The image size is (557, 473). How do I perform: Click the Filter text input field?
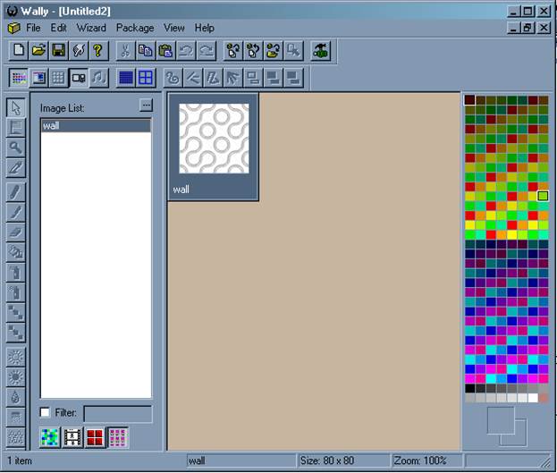pos(117,413)
